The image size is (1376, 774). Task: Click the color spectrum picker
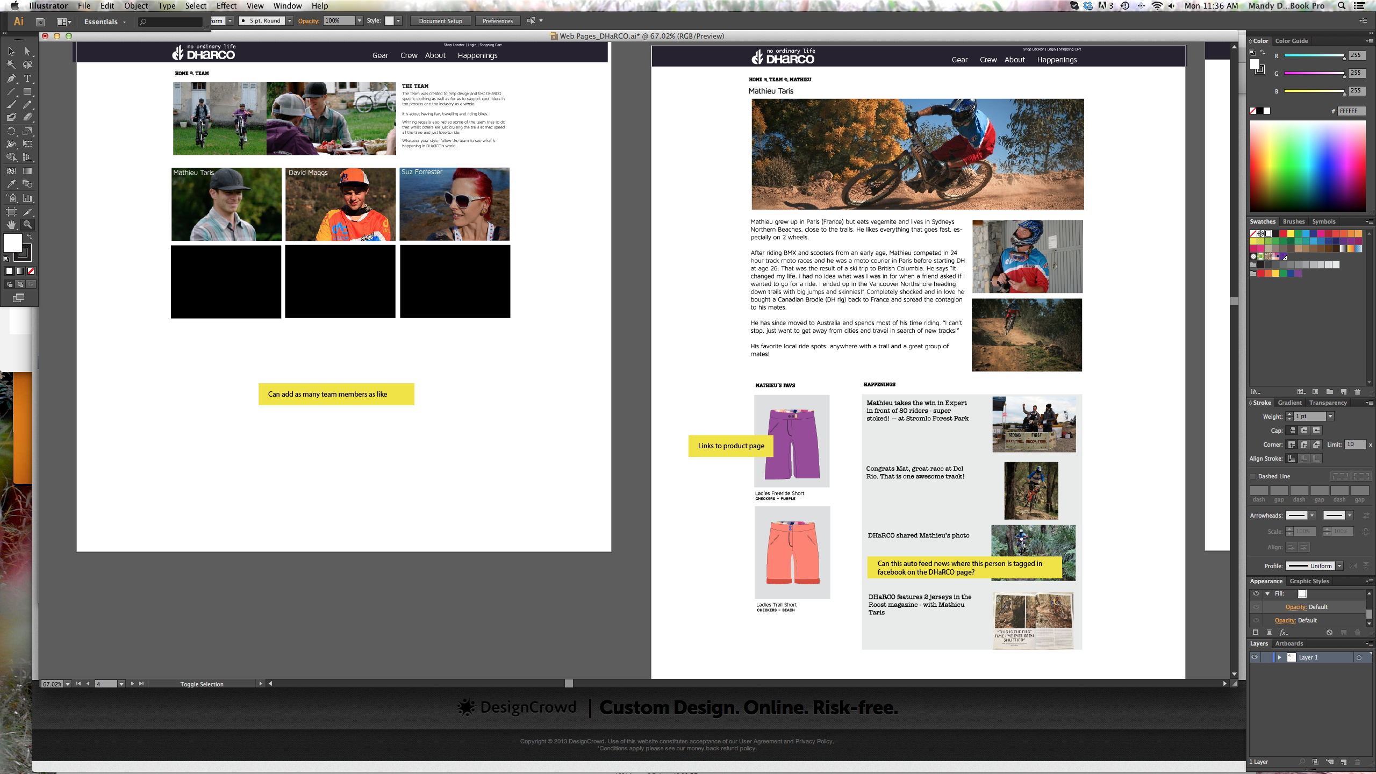1307,166
